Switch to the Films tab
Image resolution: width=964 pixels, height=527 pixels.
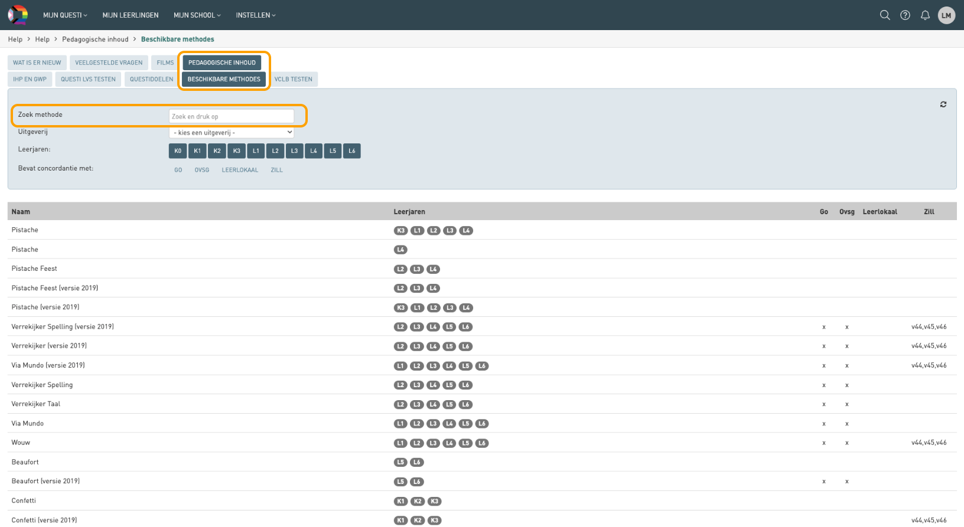[165, 63]
